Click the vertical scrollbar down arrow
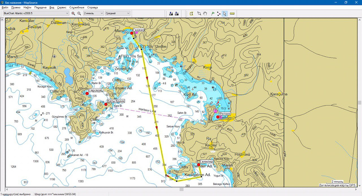Image resolution: width=362 pixels, height=196 pixels. 359,186
